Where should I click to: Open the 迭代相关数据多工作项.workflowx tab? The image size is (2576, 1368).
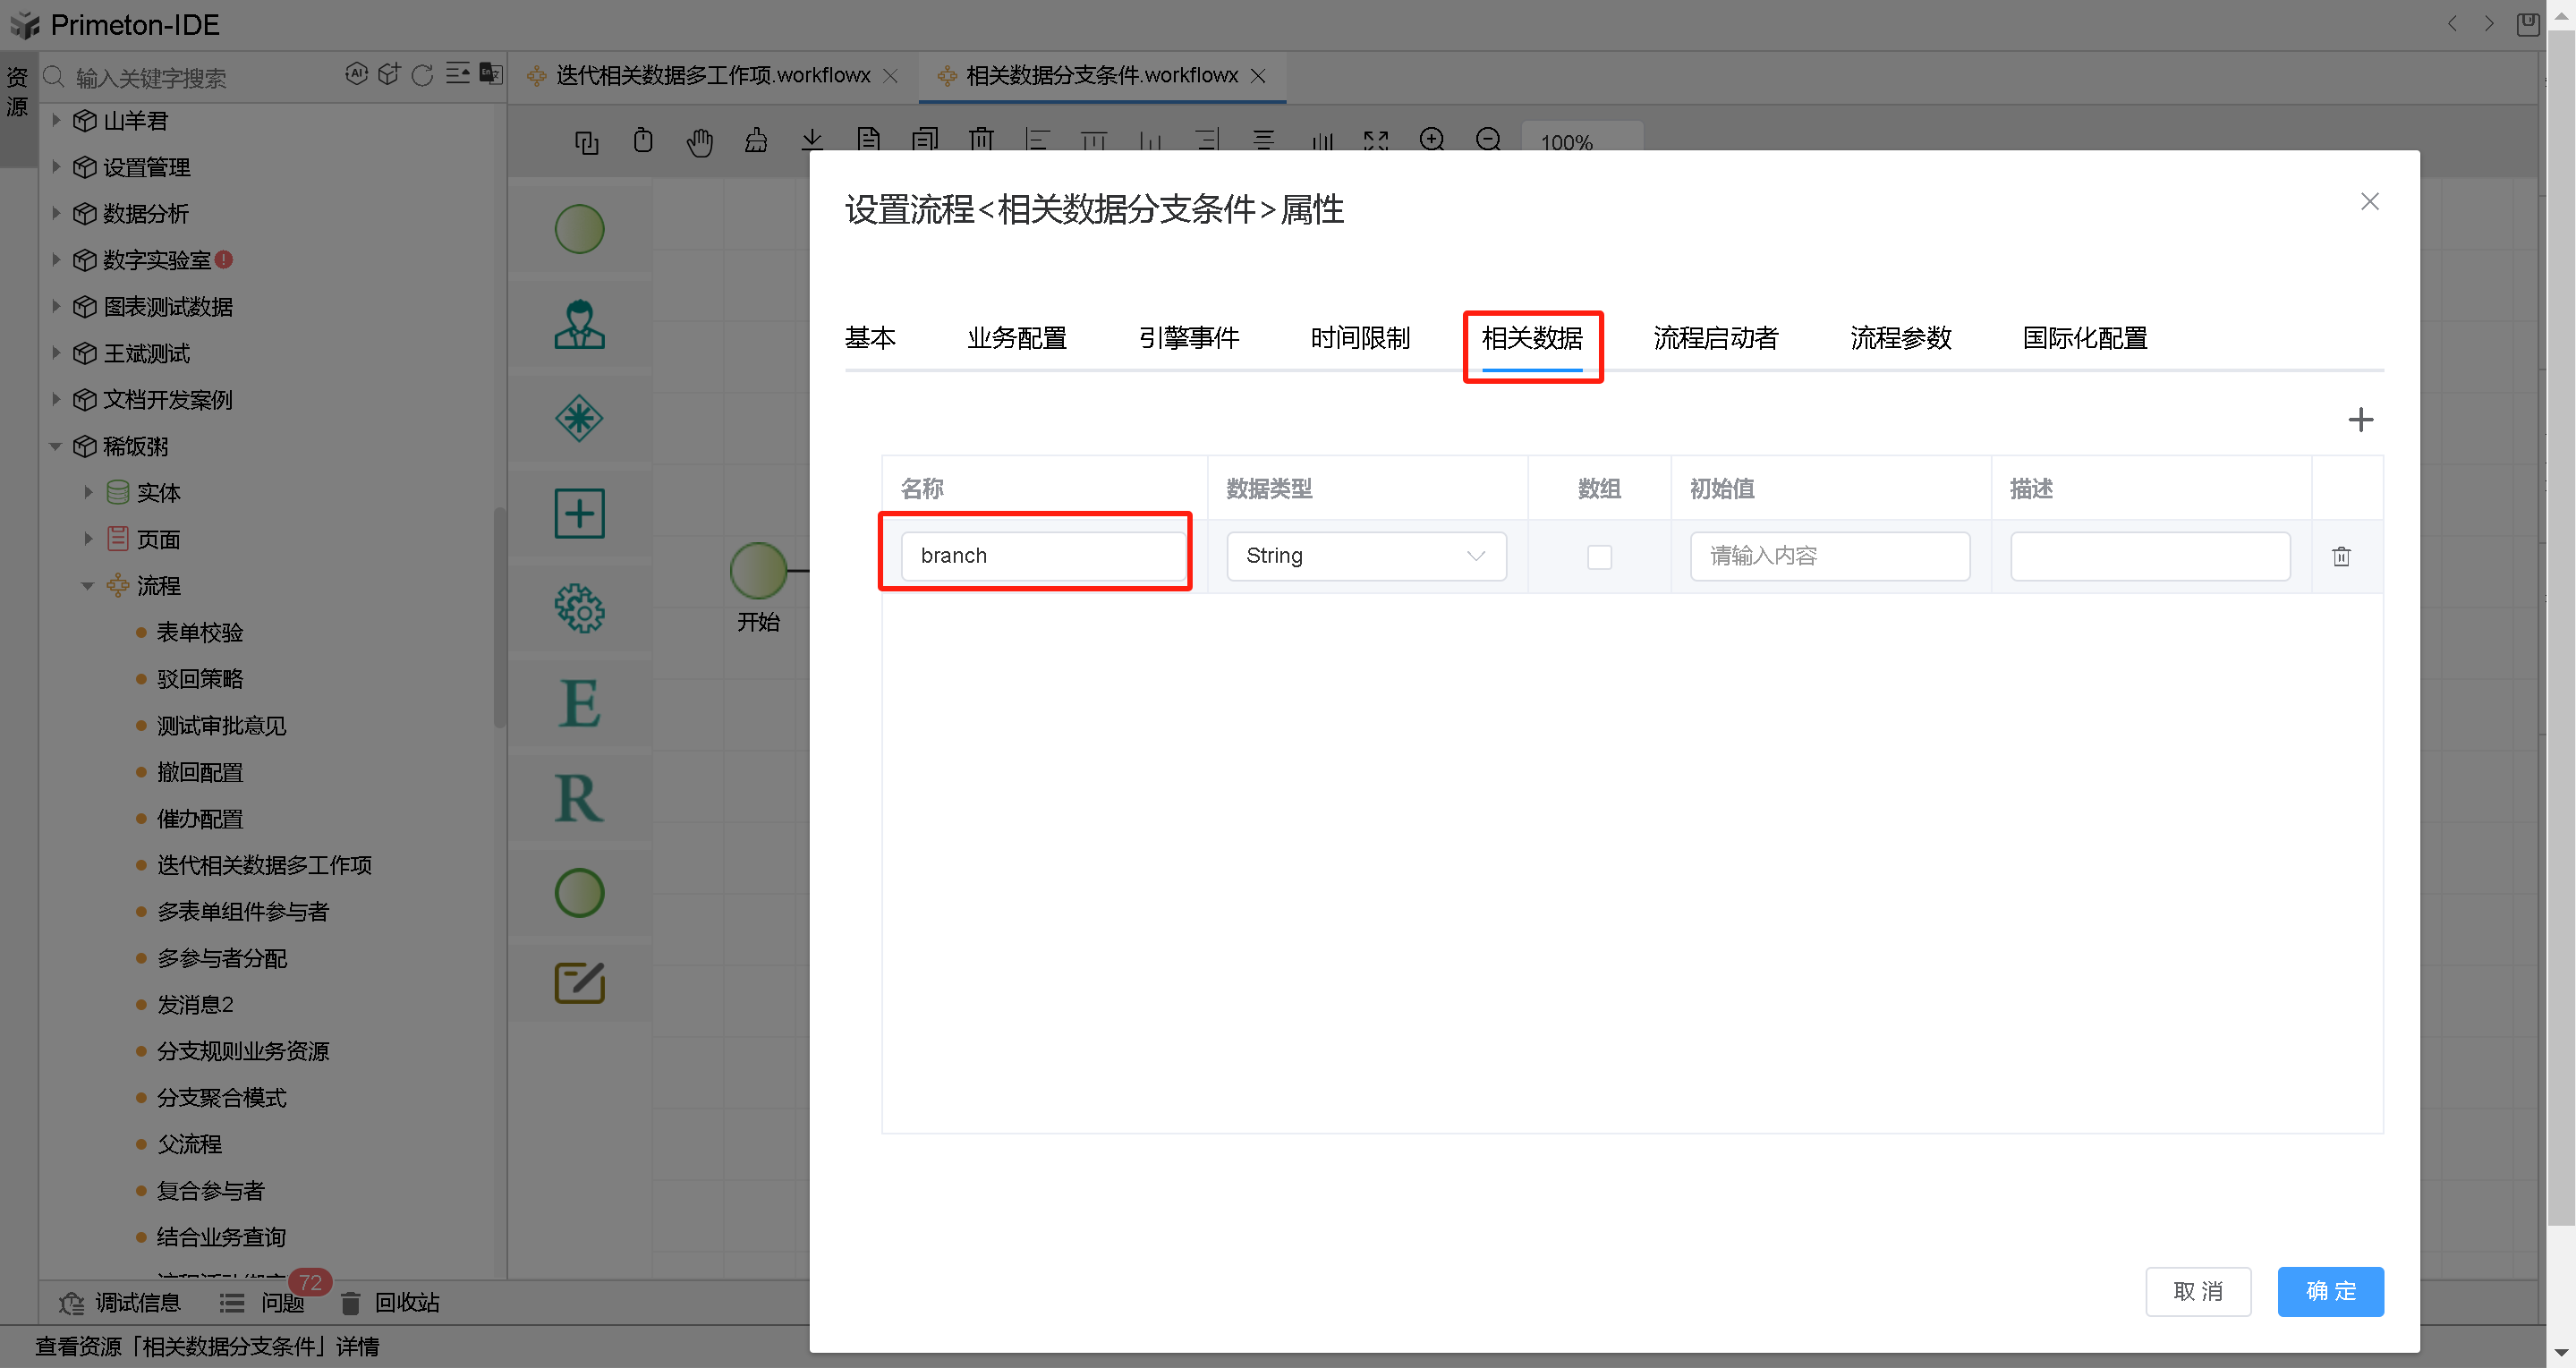point(710,74)
